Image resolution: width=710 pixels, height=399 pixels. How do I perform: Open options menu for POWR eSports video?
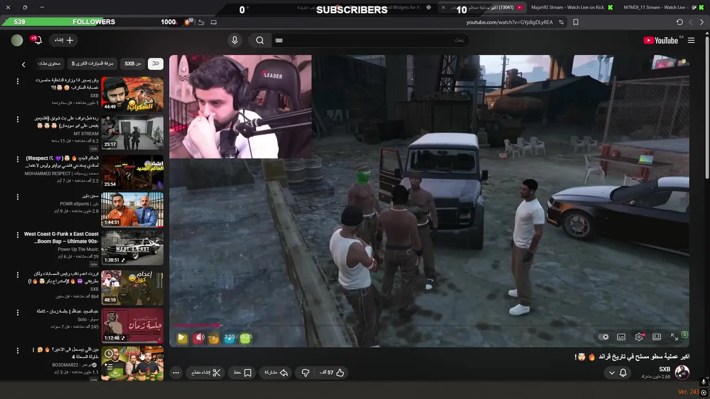tap(17, 197)
